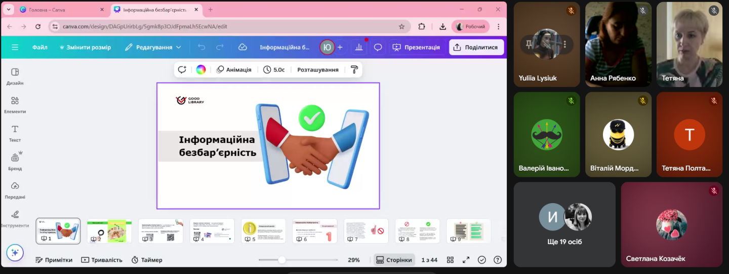Undo the last action
This screenshot has height=274, width=729.
coord(201,47)
